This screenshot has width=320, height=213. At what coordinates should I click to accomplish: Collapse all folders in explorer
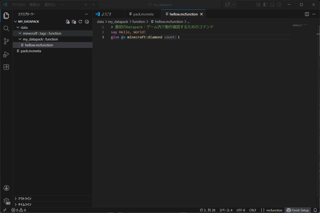point(87,22)
